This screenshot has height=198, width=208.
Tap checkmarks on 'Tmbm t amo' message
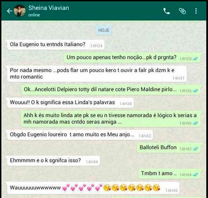pos(195,174)
